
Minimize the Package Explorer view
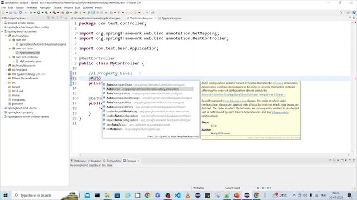[61, 18]
